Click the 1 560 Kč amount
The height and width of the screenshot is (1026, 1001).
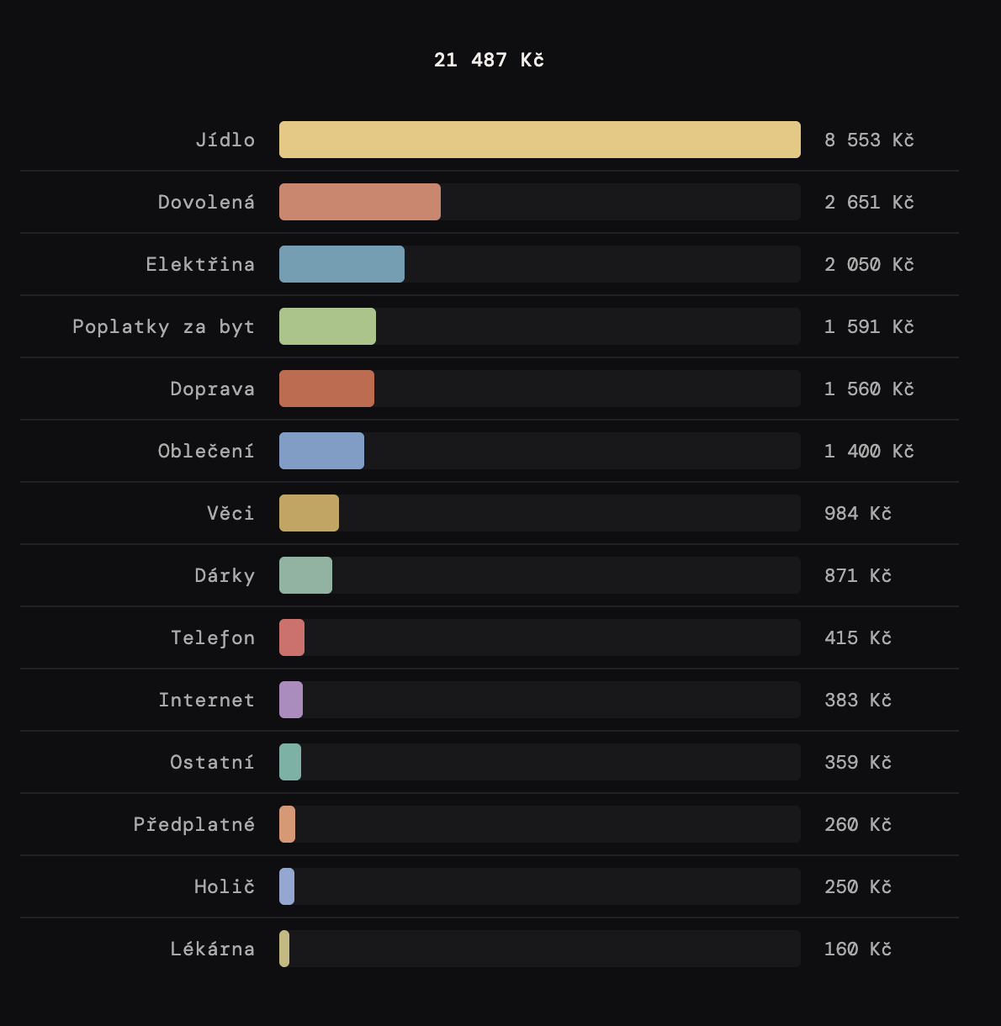click(x=868, y=389)
